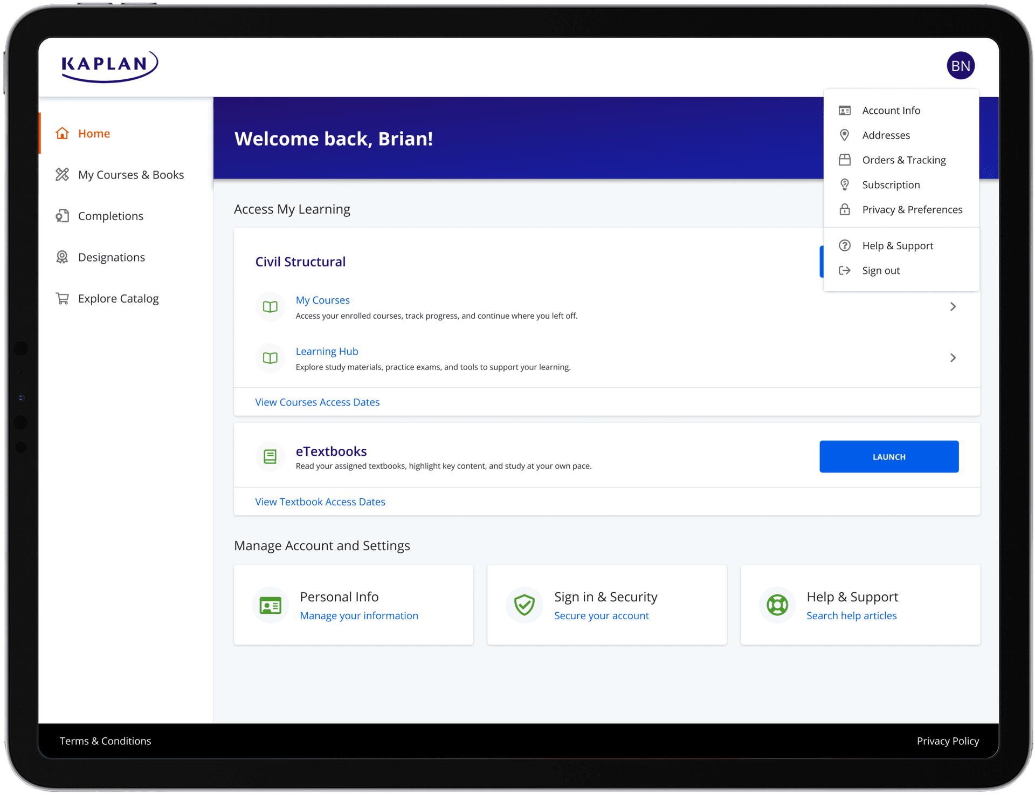The width and height of the screenshot is (1035, 795).
Task: Open the Learning Hub link
Action: point(327,351)
